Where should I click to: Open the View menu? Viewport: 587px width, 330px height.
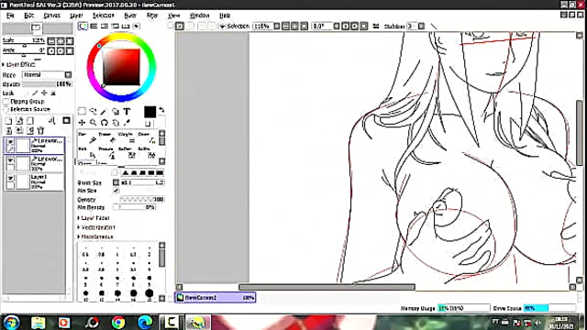pos(173,16)
